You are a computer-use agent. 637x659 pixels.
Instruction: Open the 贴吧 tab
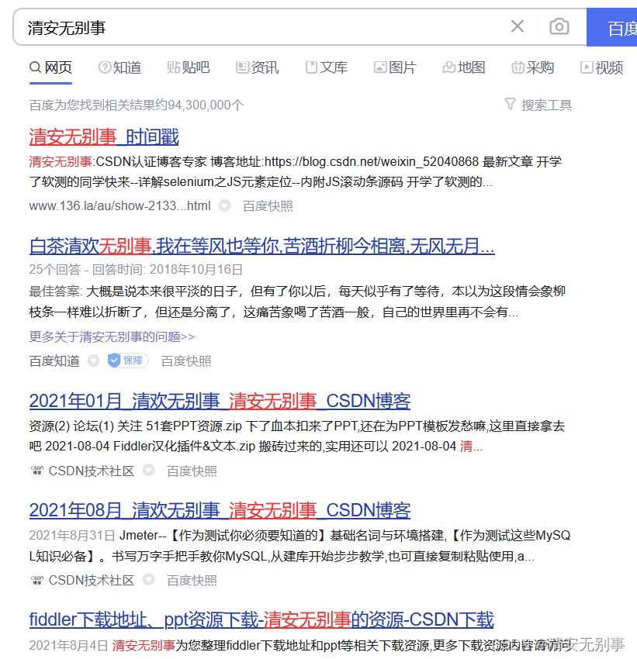(x=188, y=67)
